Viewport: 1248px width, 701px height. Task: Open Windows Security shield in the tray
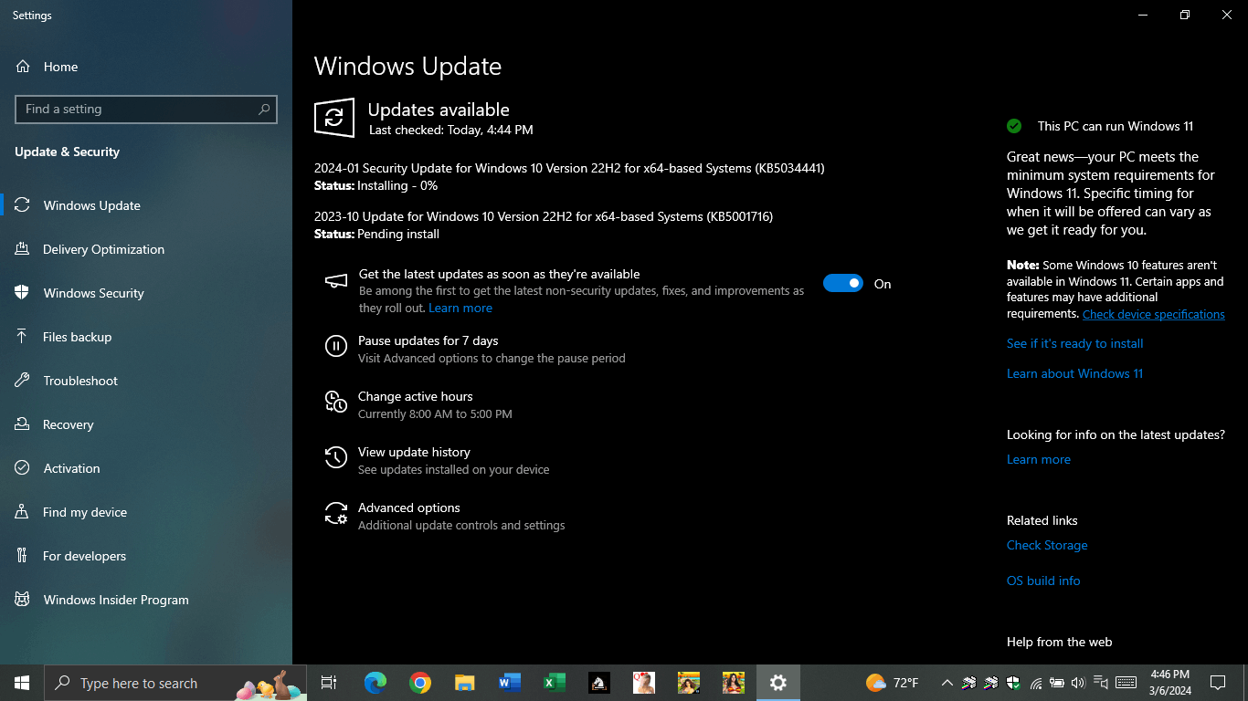tap(1013, 683)
